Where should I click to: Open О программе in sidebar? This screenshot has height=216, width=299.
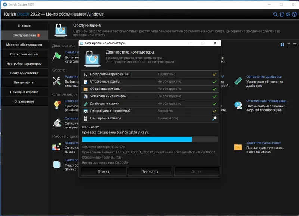(x=24, y=101)
